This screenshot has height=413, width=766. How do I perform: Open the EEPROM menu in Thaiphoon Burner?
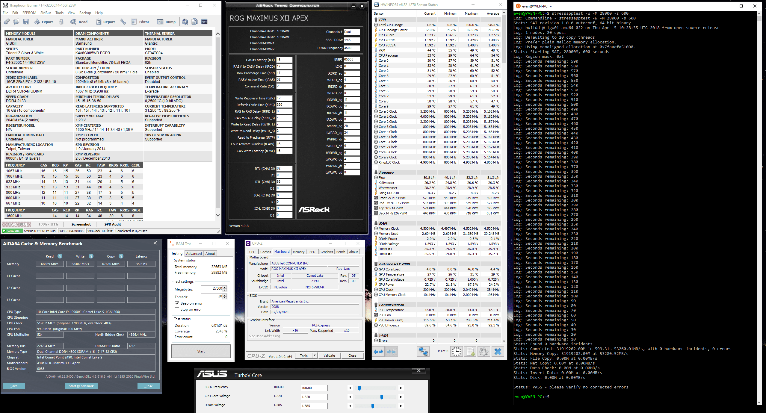tap(29, 13)
